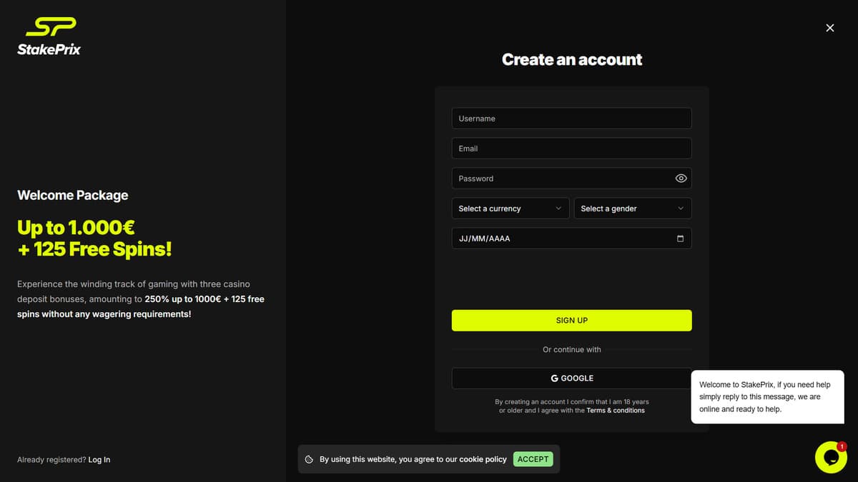Open the cookie policy link

tap(483, 459)
